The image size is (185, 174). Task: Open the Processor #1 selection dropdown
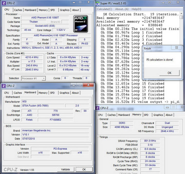coord(44,78)
